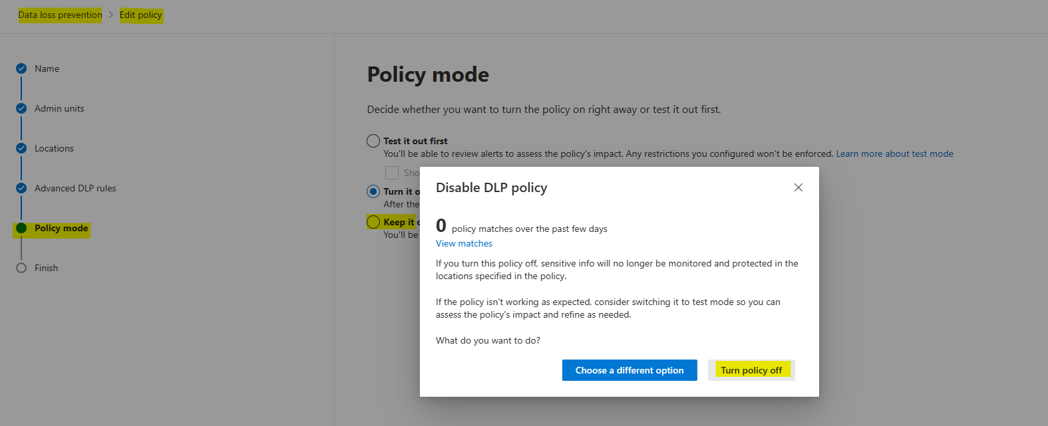The height and width of the screenshot is (426, 1048).
Task: Click the 0 policy matches count
Action: [x=440, y=226]
